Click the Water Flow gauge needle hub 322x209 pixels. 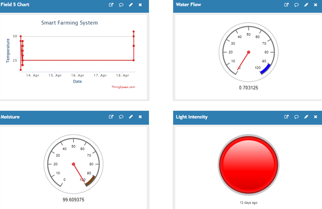point(249,52)
